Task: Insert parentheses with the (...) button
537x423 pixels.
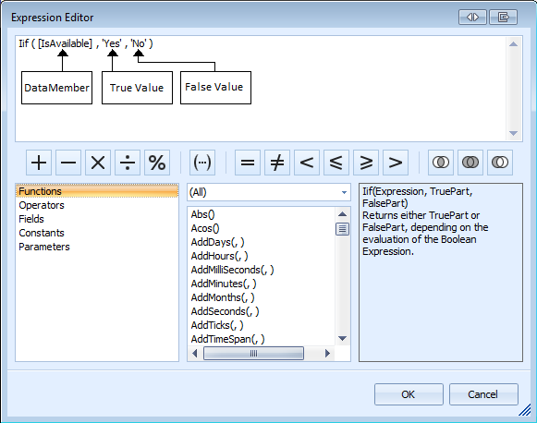Action: [202, 163]
